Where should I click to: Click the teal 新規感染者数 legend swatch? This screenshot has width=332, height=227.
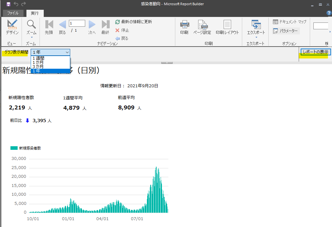coord(14,148)
